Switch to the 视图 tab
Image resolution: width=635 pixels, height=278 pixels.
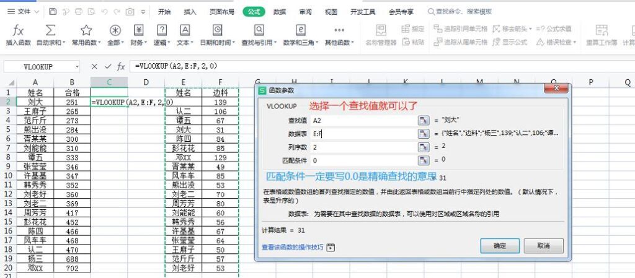(x=331, y=12)
